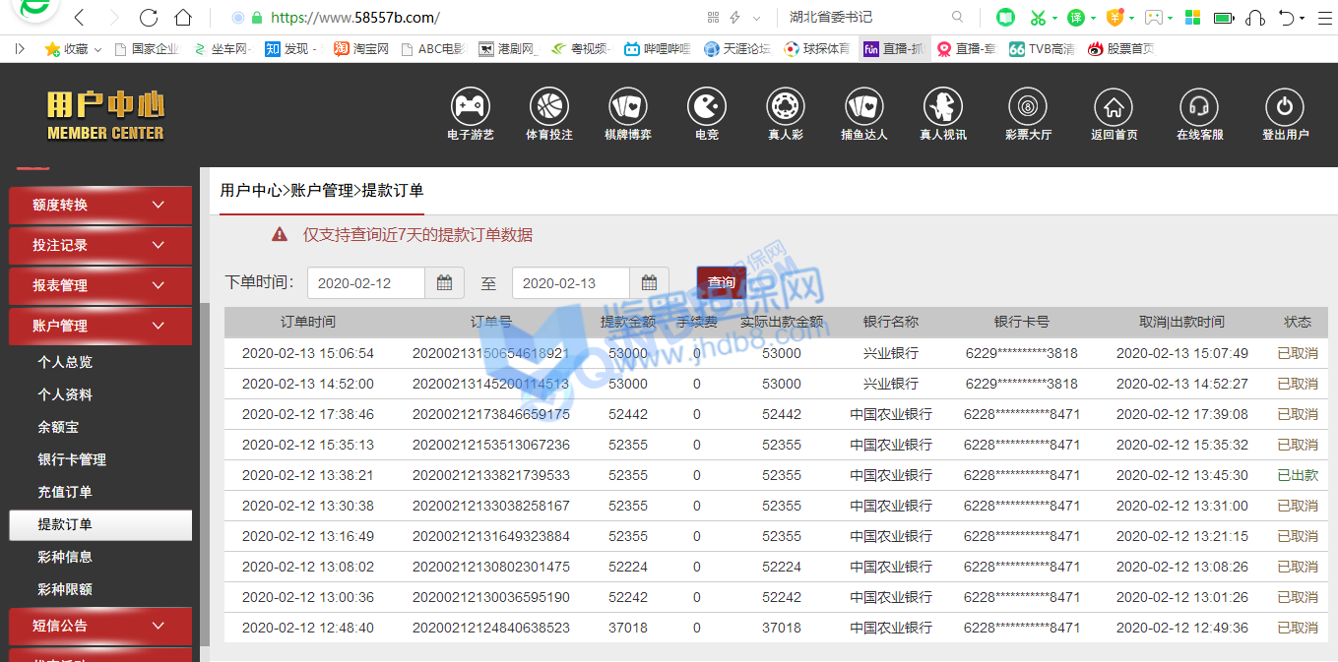The width and height of the screenshot is (1338, 662).
Task: Select the 电竞 esports icon
Action: click(x=706, y=106)
